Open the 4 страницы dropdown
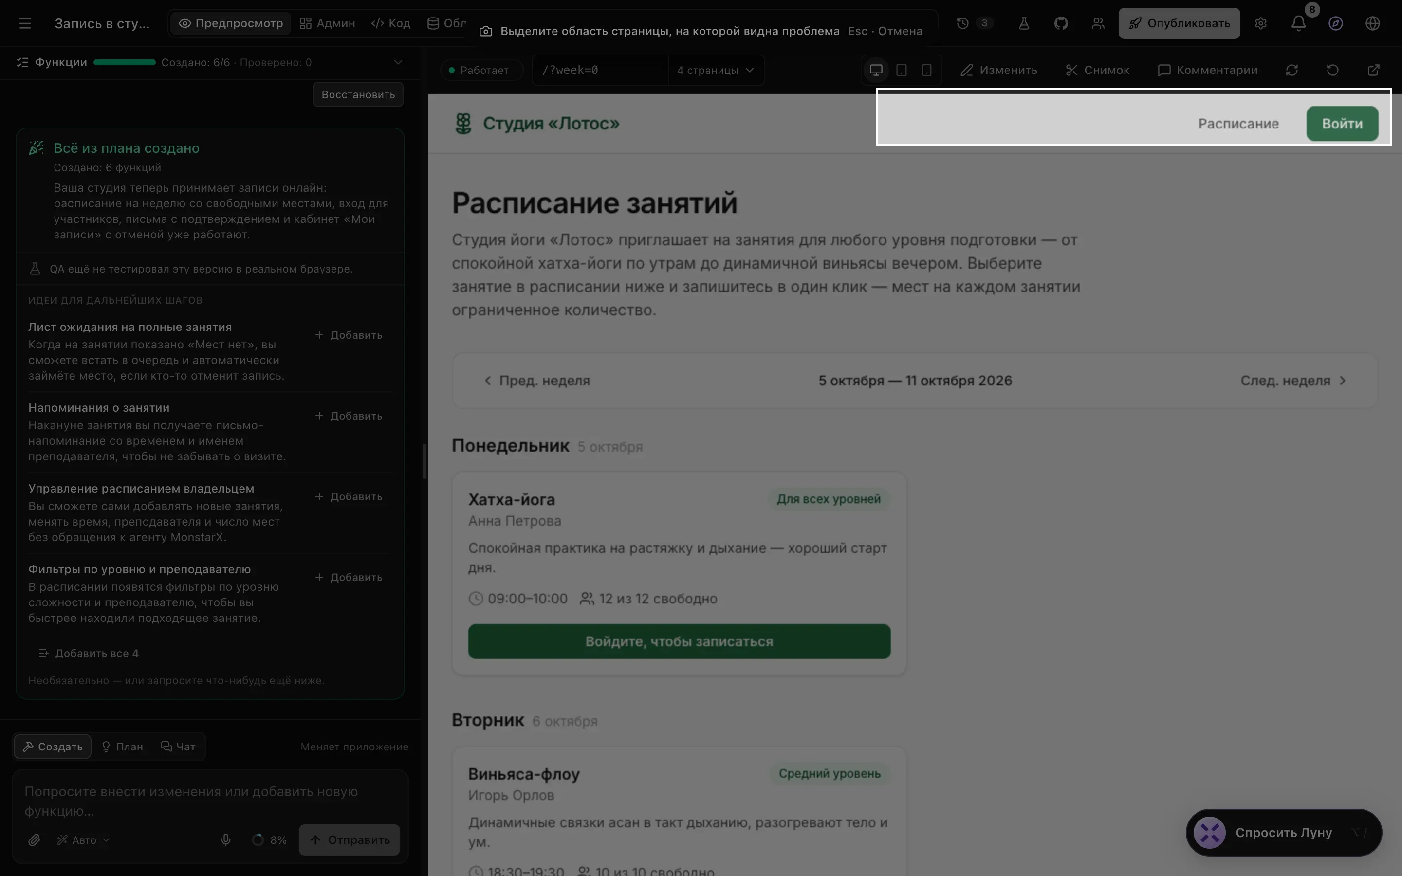Image resolution: width=1402 pixels, height=876 pixels. click(x=716, y=70)
